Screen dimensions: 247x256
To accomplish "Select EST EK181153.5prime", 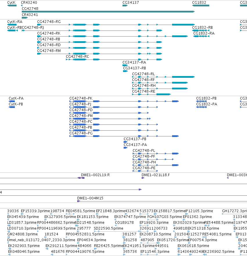I will pyautogui.click(x=93, y=217).
